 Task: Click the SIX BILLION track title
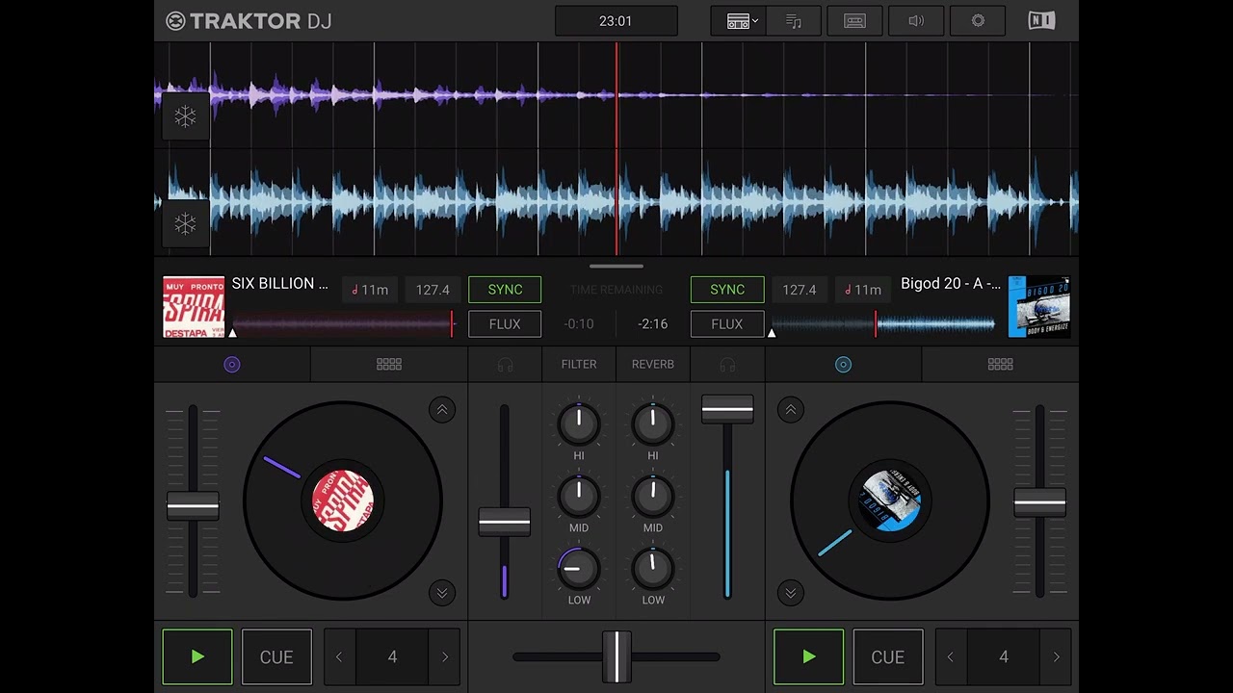(280, 284)
